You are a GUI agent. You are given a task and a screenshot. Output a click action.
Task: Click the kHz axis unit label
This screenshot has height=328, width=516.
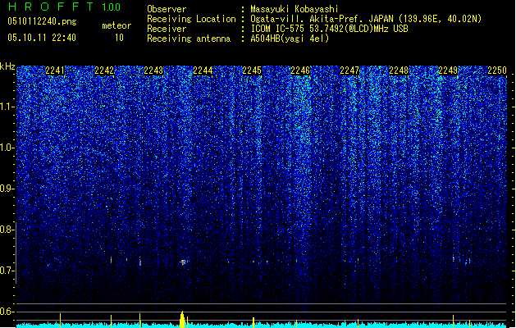[x=7, y=66]
